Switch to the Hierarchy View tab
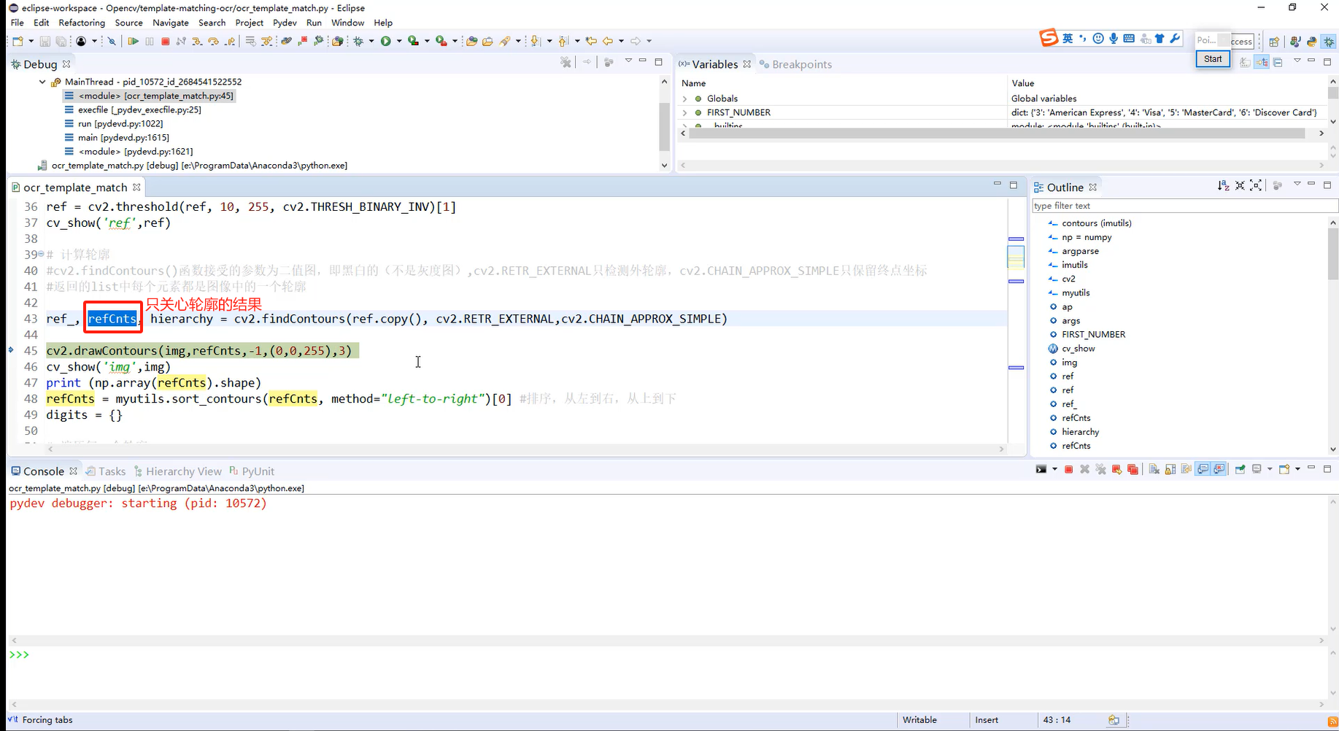This screenshot has width=1339, height=731. 177,471
